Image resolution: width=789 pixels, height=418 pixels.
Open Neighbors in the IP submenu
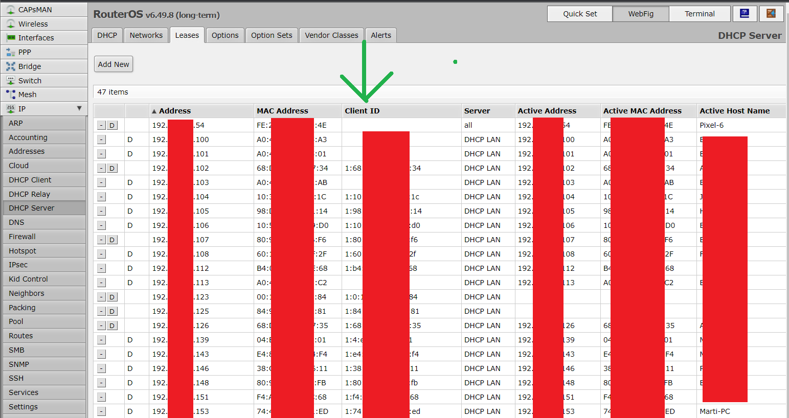point(44,293)
